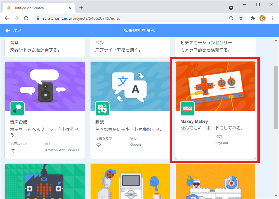Open the zoom magnifier in address bar
Viewport: 279px width, 199px height.
click(231, 18)
